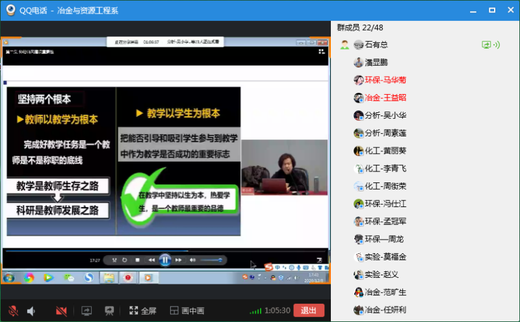The height and width of the screenshot is (322, 520).
Task: Select member 环保-马华菊 in the list
Action: pos(385,80)
